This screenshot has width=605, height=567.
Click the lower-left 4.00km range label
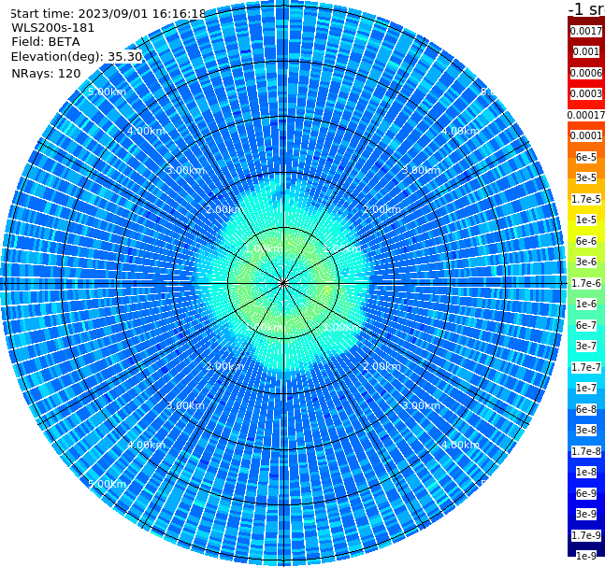(146, 445)
